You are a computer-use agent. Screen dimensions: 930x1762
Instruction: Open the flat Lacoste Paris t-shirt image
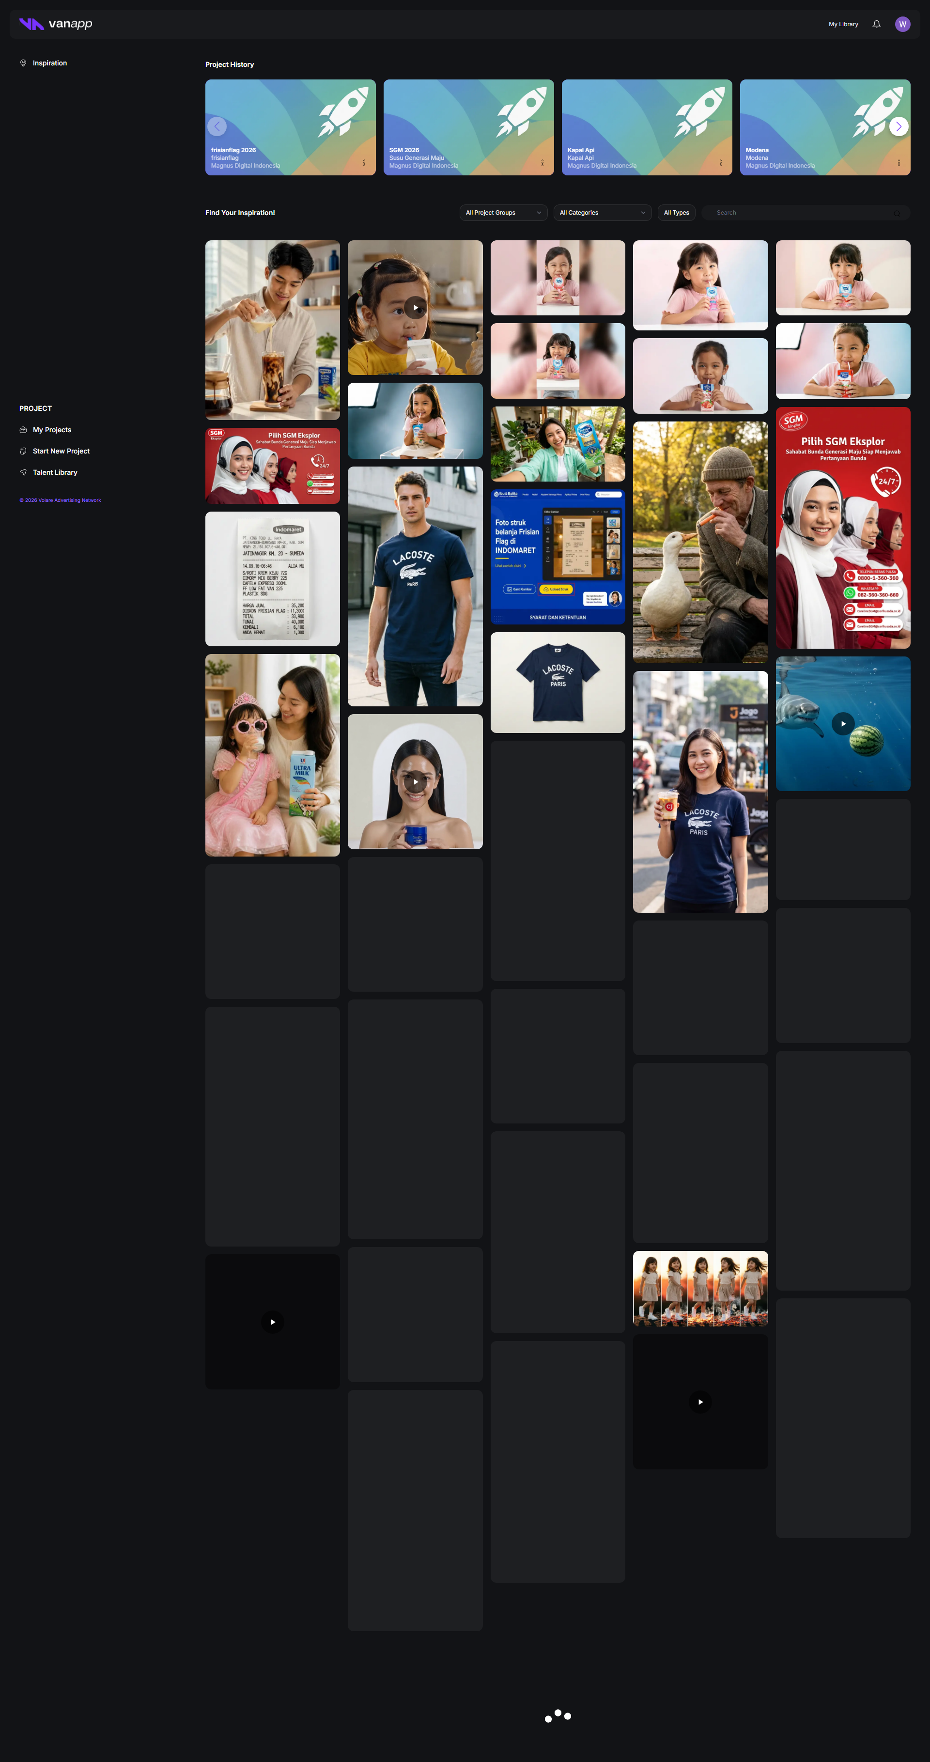(558, 683)
